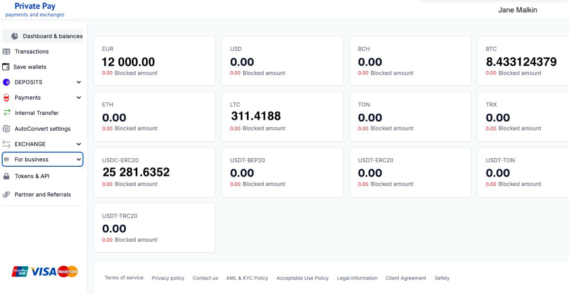This screenshot has height=293, width=569.
Task: Click the Dashboard pie chart icon
Action: point(15,36)
